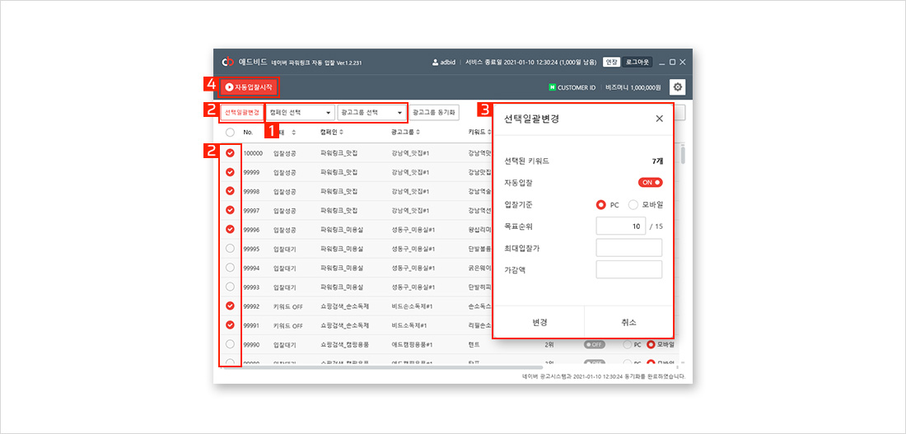Turn off the 자동입찰 ON switch in dialog
This screenshot has height=434, width=906.
(x=650, y=183)
